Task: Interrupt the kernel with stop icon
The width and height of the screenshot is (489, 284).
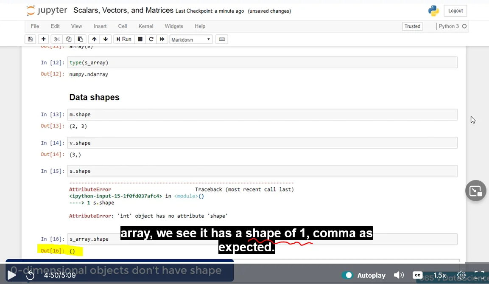Action: [140, 39]
